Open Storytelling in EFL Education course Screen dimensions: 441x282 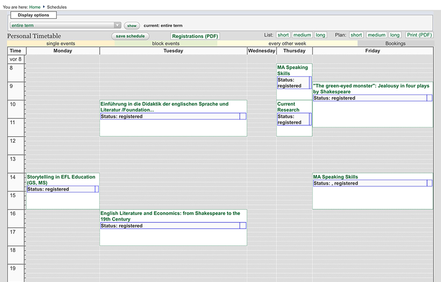coord(61,180)
